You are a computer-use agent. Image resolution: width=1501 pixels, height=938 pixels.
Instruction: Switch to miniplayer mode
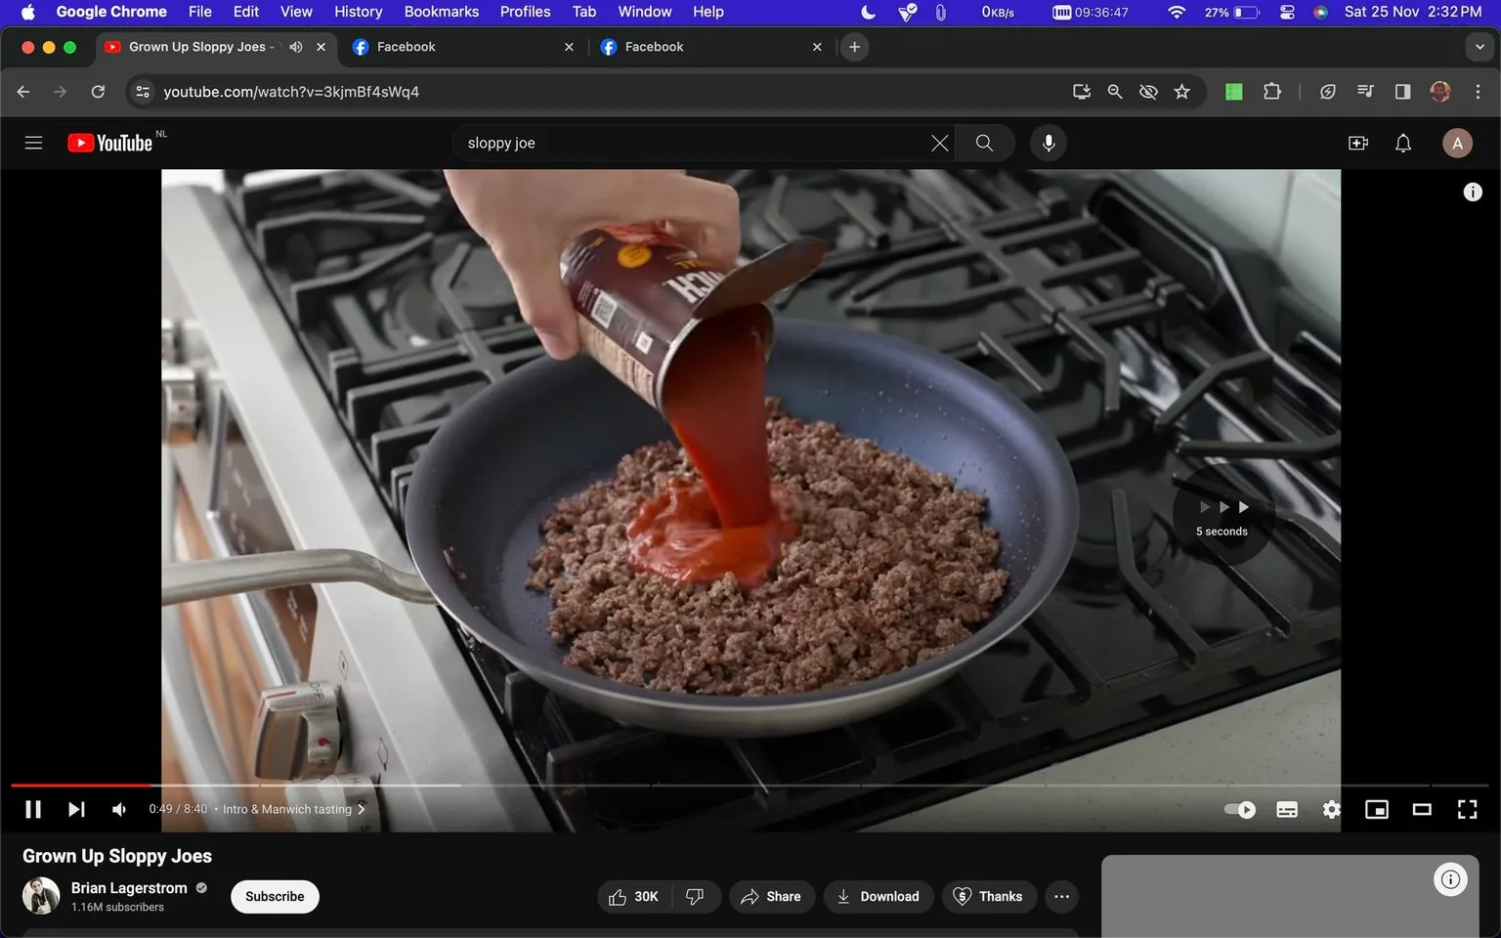(1377, 809)
